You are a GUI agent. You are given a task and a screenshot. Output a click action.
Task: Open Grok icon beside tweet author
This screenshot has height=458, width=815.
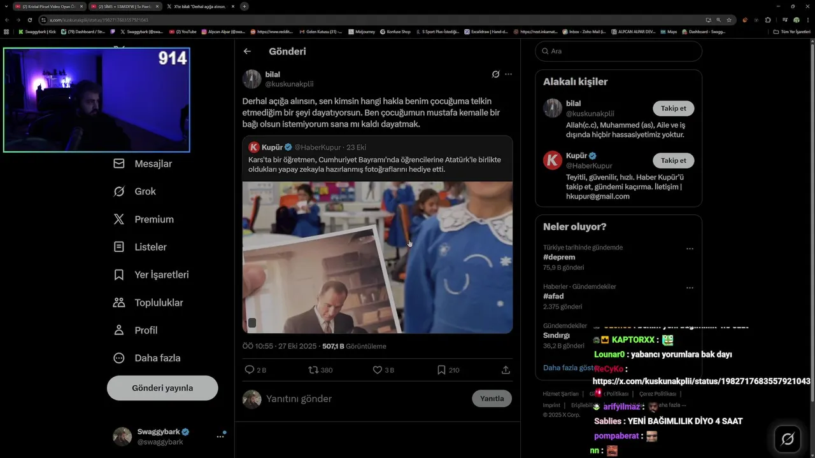coord(495,74)
